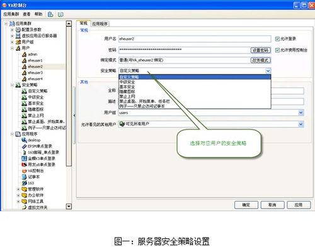This screenshot has height=247, width=315.
Task: Open the 允许看见的其他用户 dropdown
Action: coord(301,124)
